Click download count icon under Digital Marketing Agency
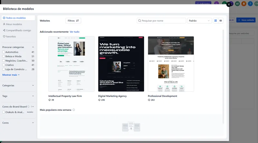Image resolution: width=258 pixels, height=143 pixels. [99, 100]
